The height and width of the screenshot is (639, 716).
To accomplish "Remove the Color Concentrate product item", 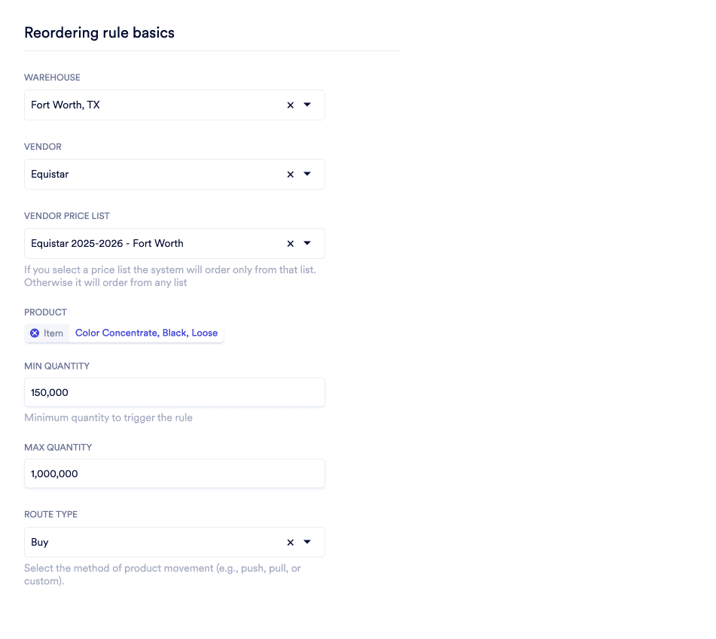I will (35, 333).
